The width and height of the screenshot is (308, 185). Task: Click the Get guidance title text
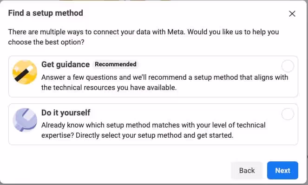tap(66, 64)
